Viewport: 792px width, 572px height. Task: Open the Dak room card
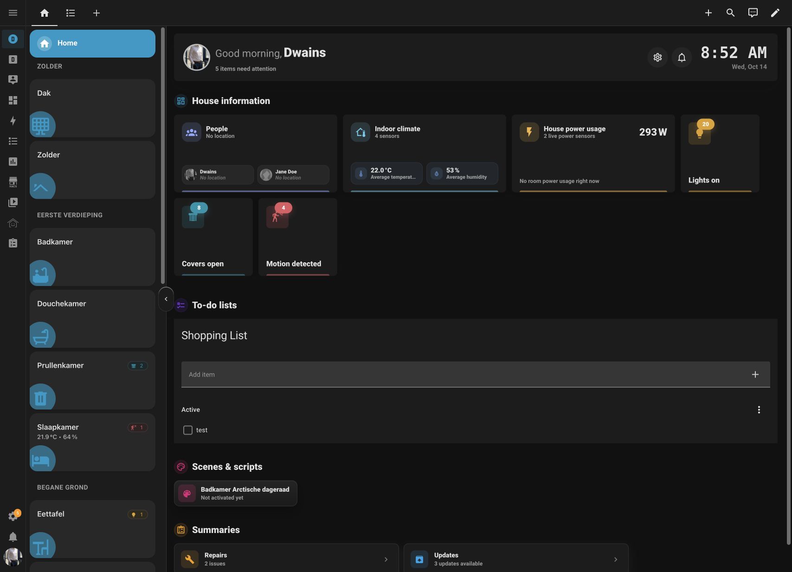(92, 108)
